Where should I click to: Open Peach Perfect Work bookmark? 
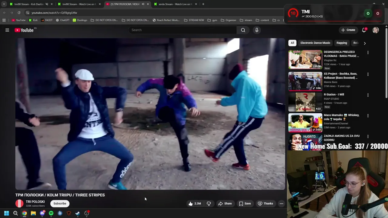pos(166,20)
